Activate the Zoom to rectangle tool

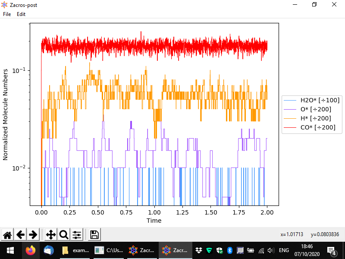(64, 235)
